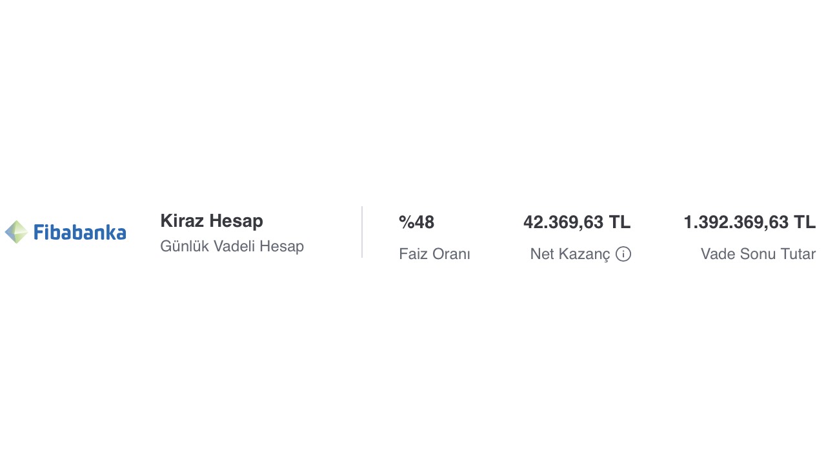The width and height of the screenshot is (826, 464).
Task: Select the Net Kazanç label text
Action: [570, 254]
